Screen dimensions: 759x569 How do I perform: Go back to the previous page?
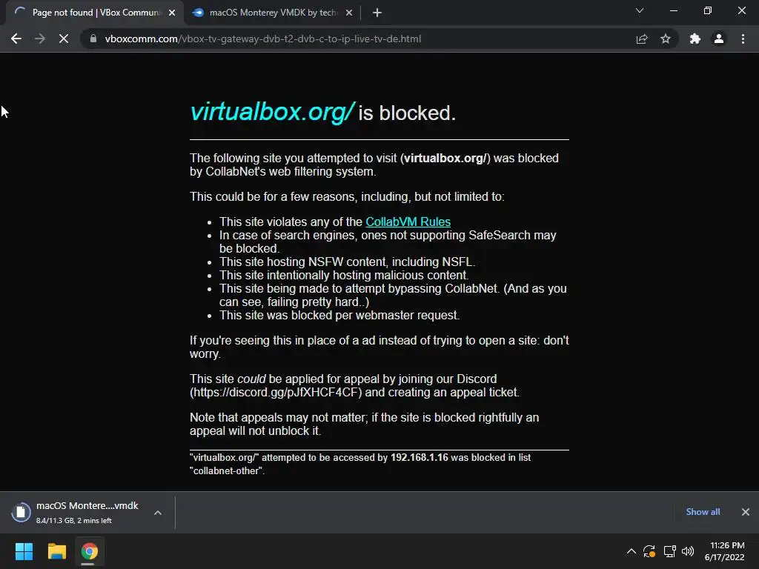click(x=16, y=39)
